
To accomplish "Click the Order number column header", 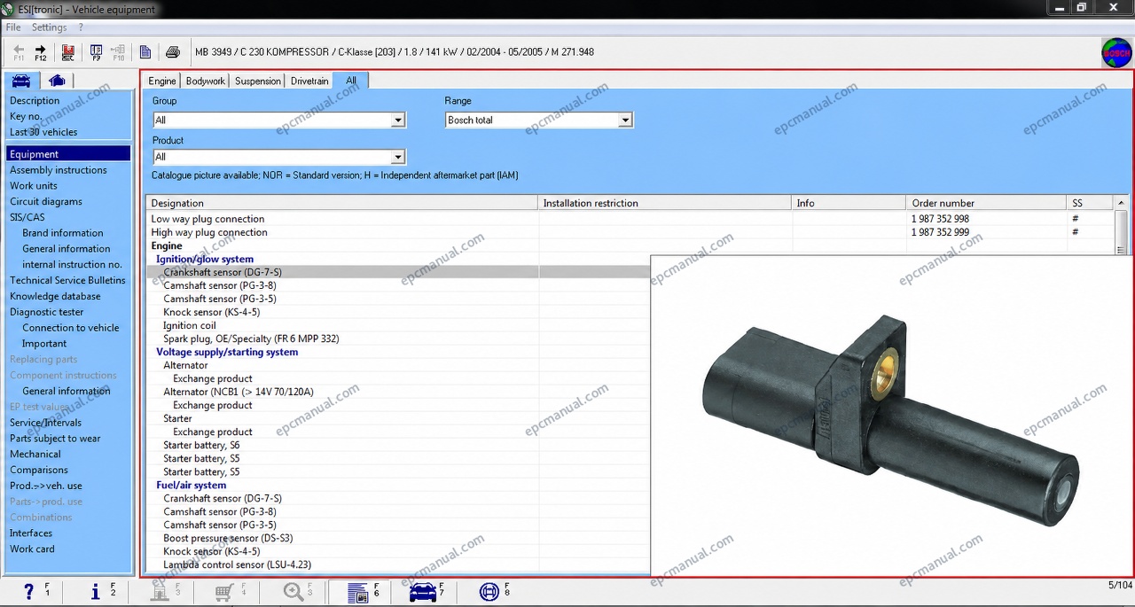I will click(987, 203).
